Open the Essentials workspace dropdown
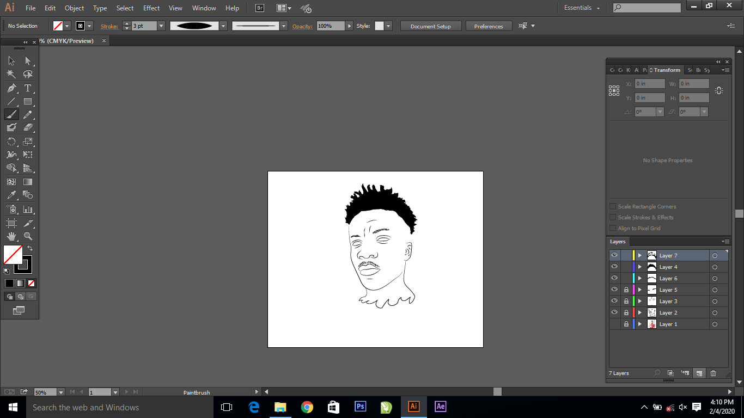744x418 pixels. click(x=582, y=8)
